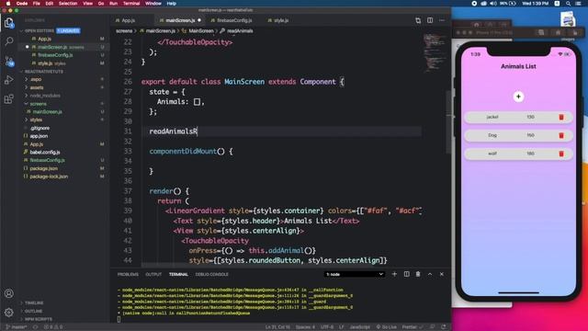Open the Source Control view
The height and width of the screenshot is (331, 588).
(x=9, y=61)
